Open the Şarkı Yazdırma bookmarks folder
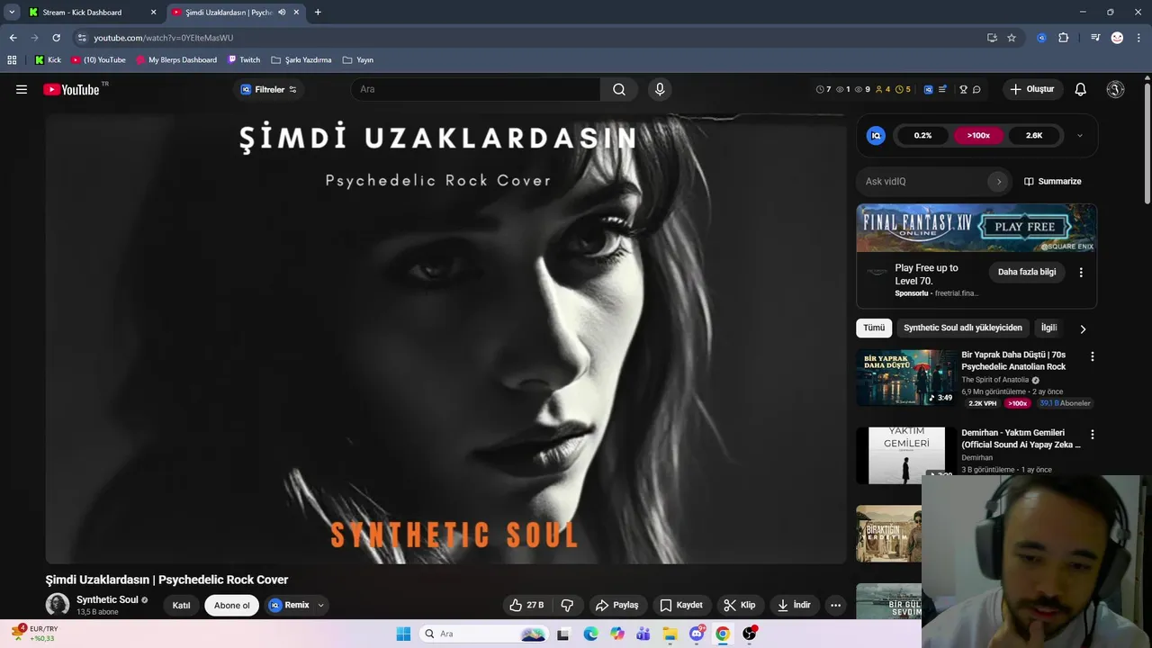This screenshot has width=1152, height=648. (301, 60)
